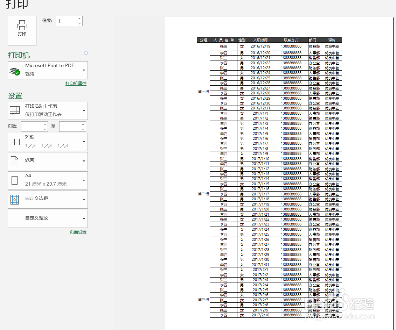Image resolution: width=396 pixels, height=330 pixels.
Task: Open the 自定义缩放 scaling dropdown
Action: [48, 219]
